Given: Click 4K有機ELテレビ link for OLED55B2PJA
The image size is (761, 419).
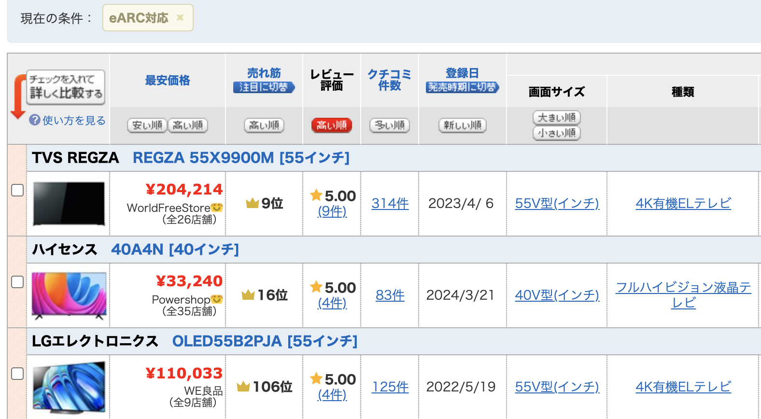Looking at the screenshot, I should tap(683, 387).
